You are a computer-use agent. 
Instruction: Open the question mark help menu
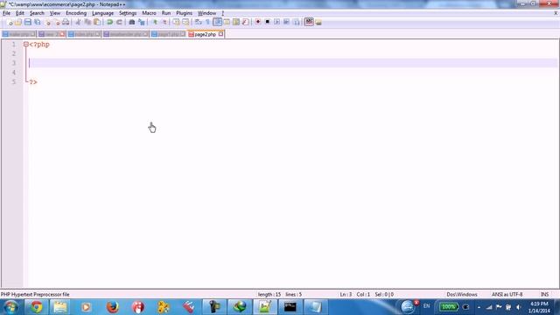[x=222, y=13]
